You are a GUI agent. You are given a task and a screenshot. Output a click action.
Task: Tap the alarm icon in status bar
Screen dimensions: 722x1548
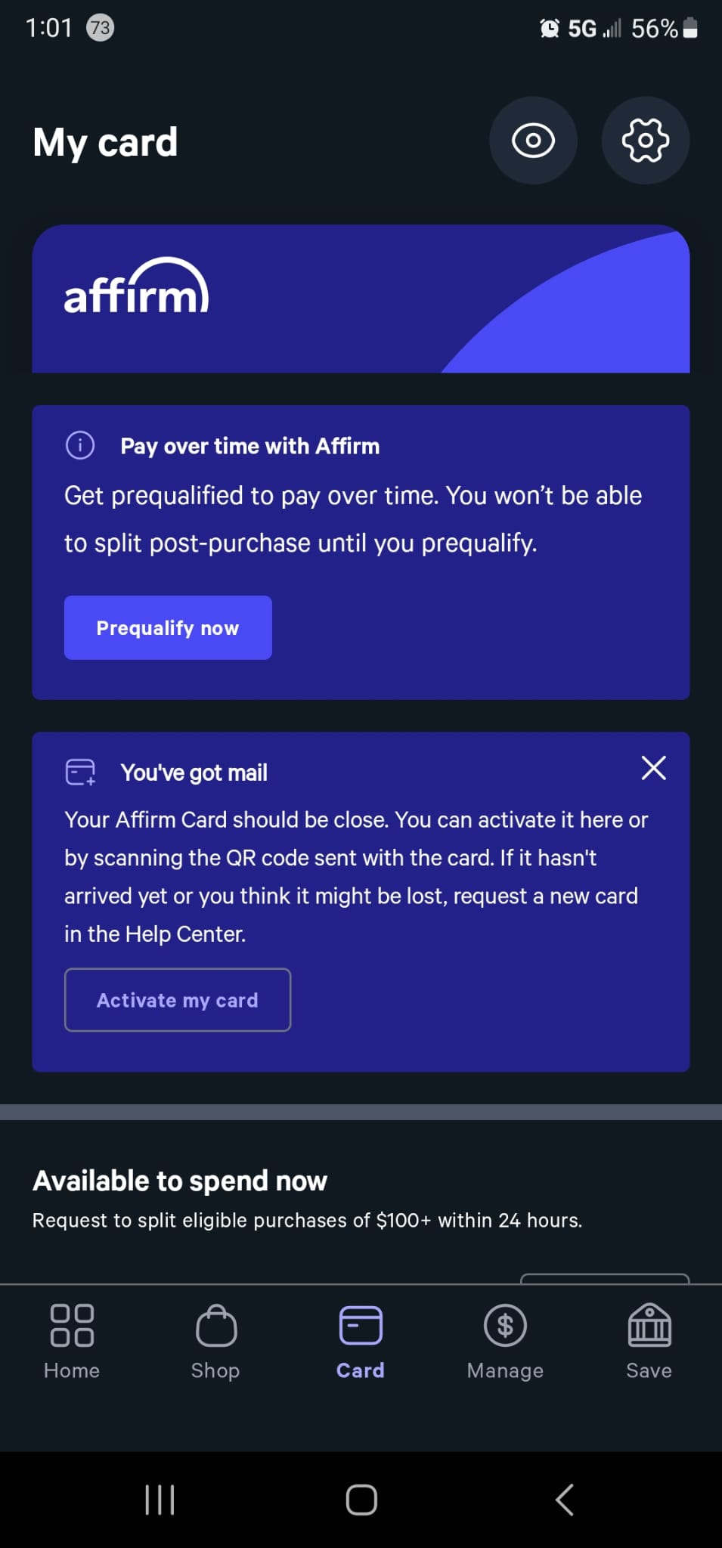(550, 29)
